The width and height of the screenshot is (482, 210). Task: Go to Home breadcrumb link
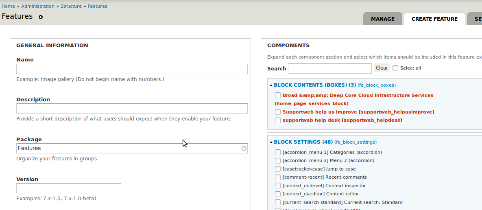[8, 6]
